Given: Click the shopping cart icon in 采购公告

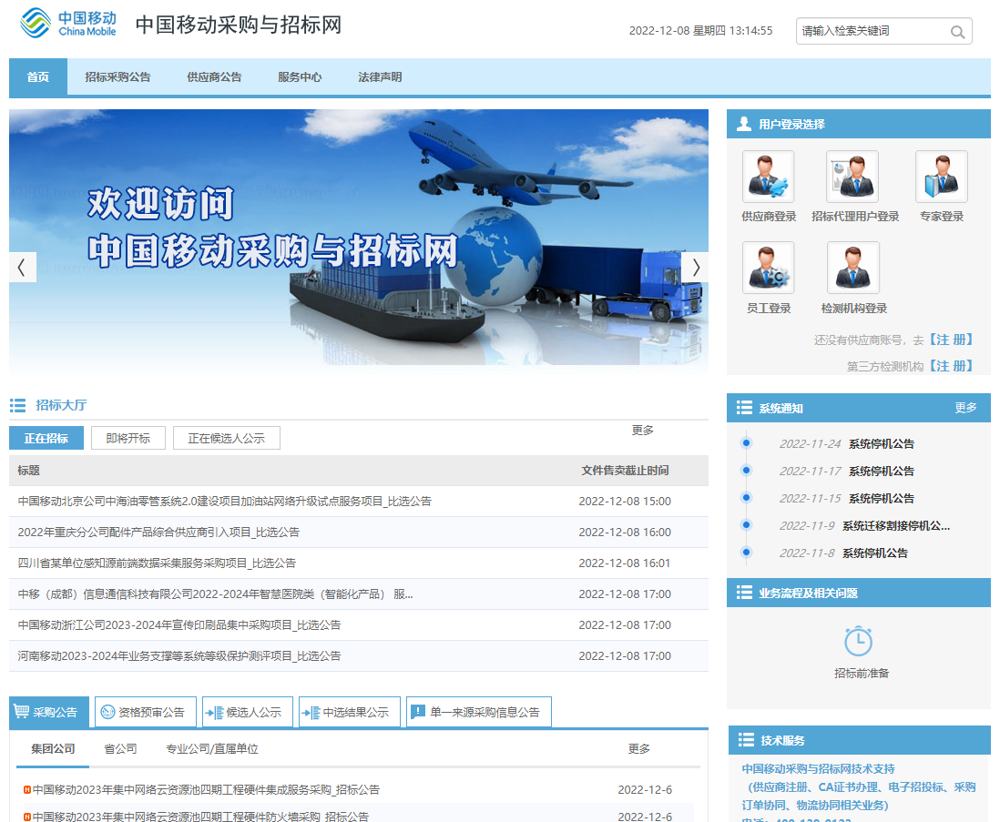Looking at the screenshot, I should click(x=21, y=711).
